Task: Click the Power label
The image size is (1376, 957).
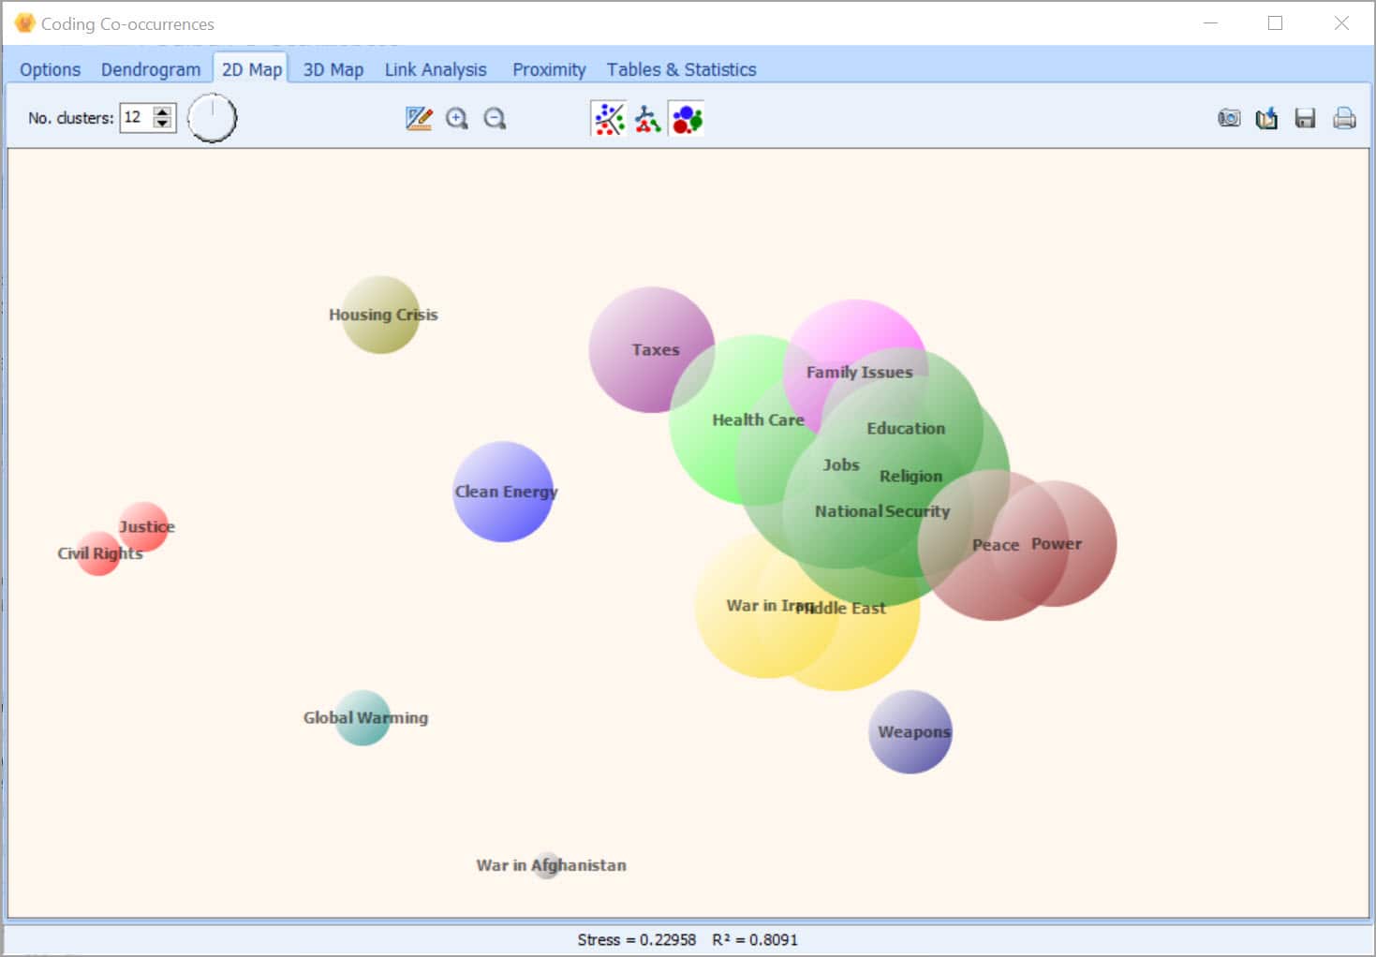Action: (x=1057, y=544)
